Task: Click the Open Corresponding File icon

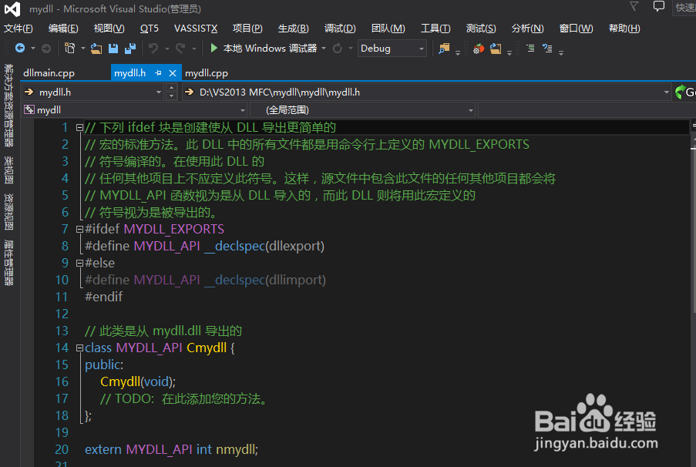Action: pyautogui.click(x=496, y=49)
